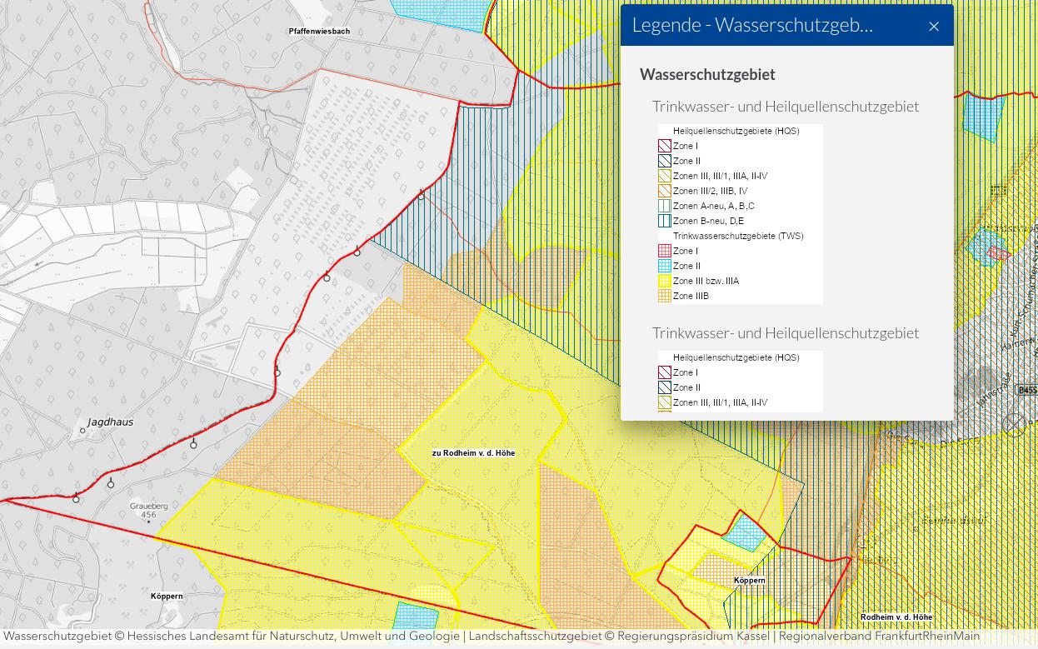Click the red HQS Zone I swatch in first legend
This screenshot has width=1038, height=649.
point(664,146)
